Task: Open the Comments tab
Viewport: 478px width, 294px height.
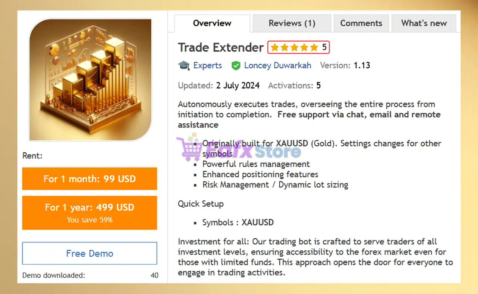Action: coord(361,23)
